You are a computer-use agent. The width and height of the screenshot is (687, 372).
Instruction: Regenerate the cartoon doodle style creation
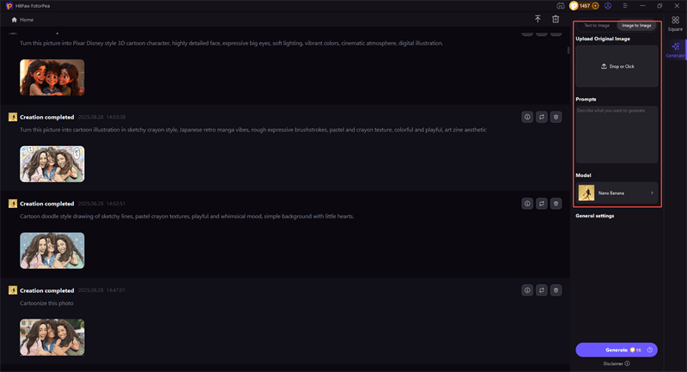click(541, 204)
